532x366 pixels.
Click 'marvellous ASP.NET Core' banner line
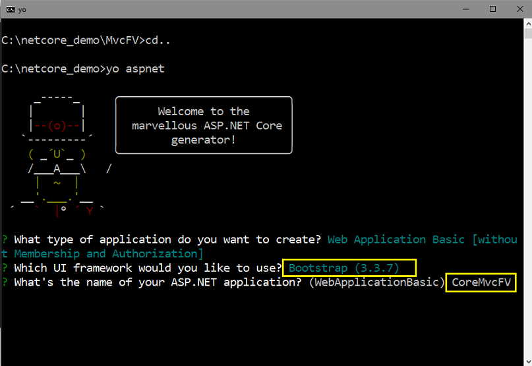[207, 126]
